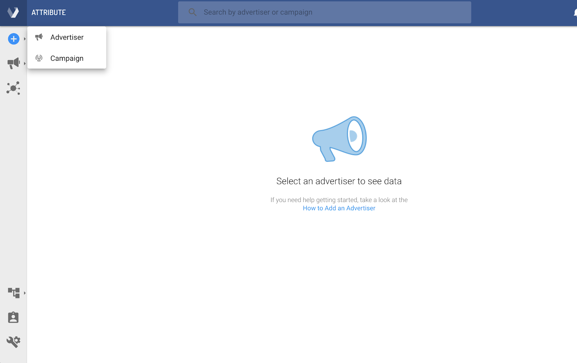
Task: Click the app logo in top-left corner
Action: click(x=13, y=13)
